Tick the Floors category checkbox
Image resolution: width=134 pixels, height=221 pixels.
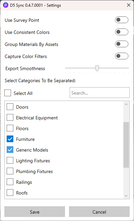(x=10, y=128)
